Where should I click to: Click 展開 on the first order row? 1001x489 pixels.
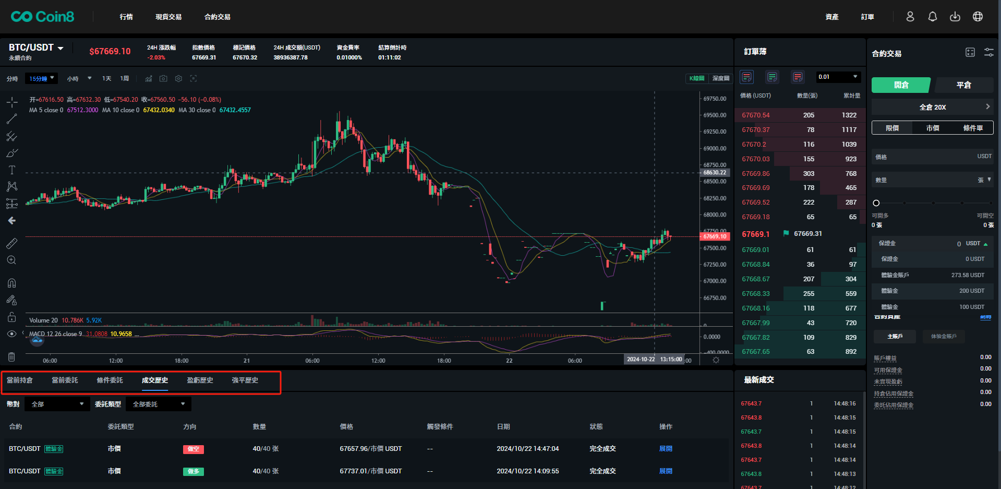pos(666,449)
